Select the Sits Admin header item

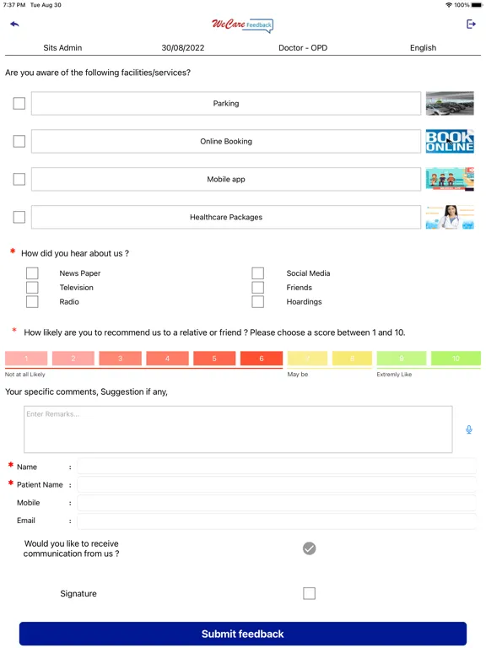62,48
